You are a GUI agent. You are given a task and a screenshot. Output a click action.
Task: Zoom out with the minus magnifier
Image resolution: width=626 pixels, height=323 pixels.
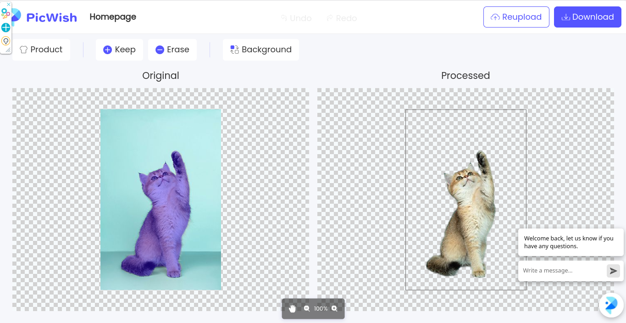(307, 309)
